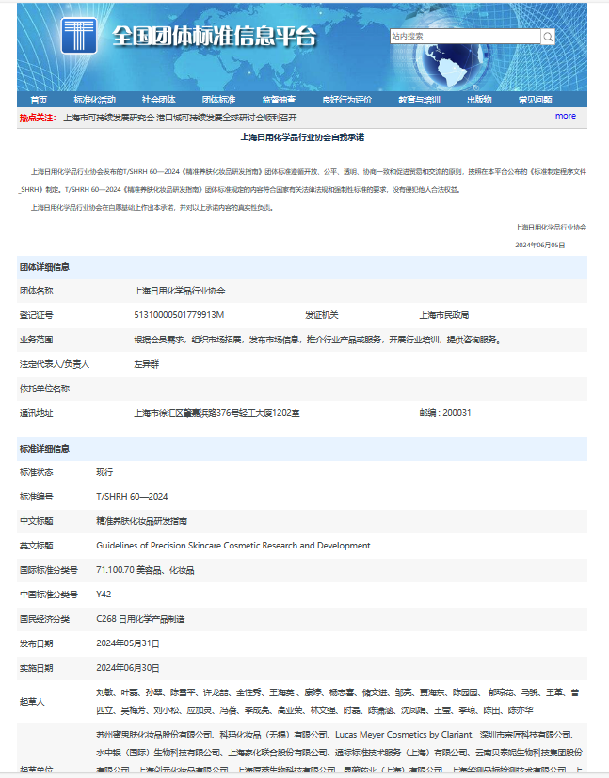Click the more link in hot news

[x=566, y=116]
